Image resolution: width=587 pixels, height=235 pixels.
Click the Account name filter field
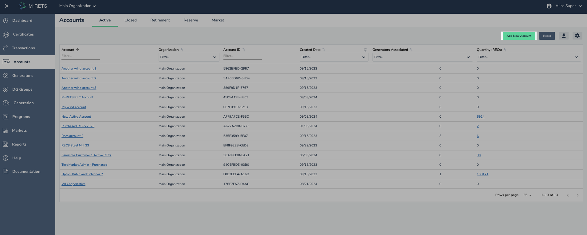(x=81, y=56)
